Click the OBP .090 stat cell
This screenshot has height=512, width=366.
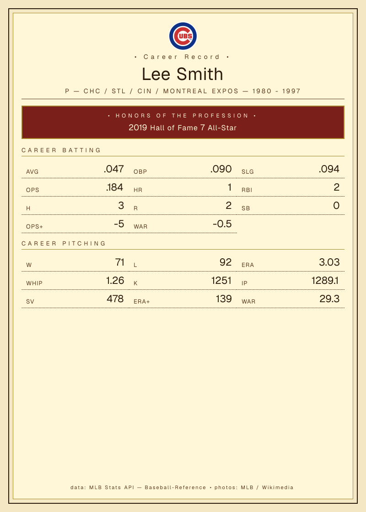tap(183, 169)
